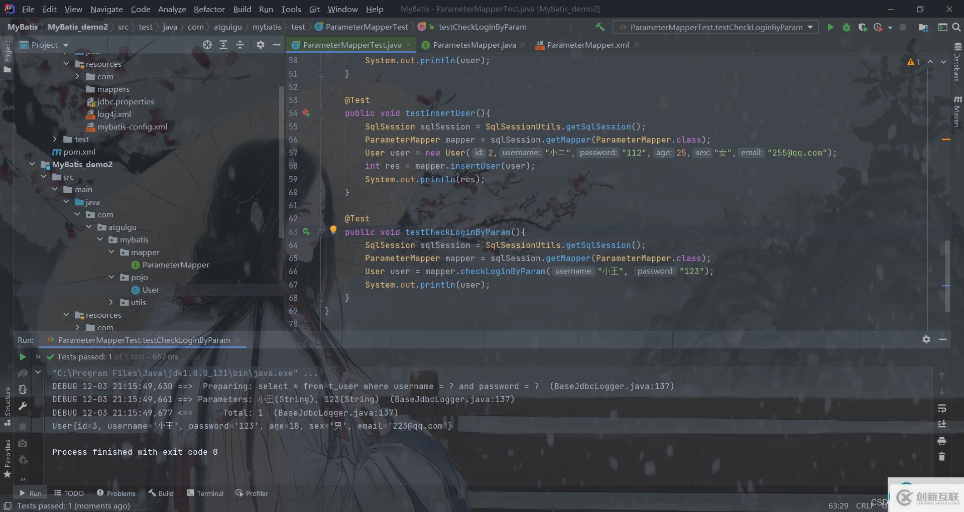Hide the Project tool window
This screenshot has height=512, width=964.
pos(276,45)
